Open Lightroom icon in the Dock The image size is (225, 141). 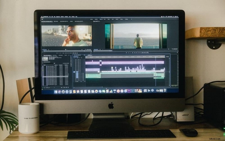[x=133, y=91]
